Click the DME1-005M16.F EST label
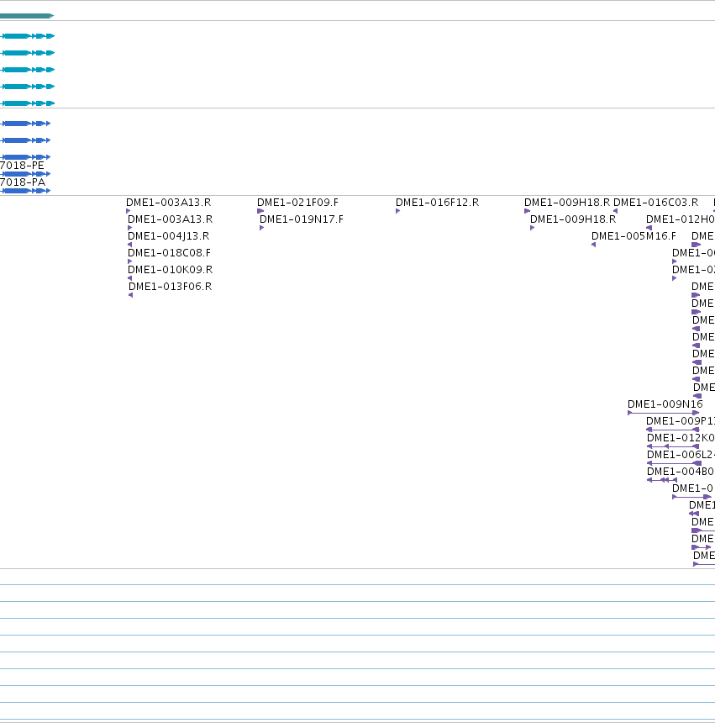Image resolution: width=715 pixels, height=723 pixels. [634, 236]
